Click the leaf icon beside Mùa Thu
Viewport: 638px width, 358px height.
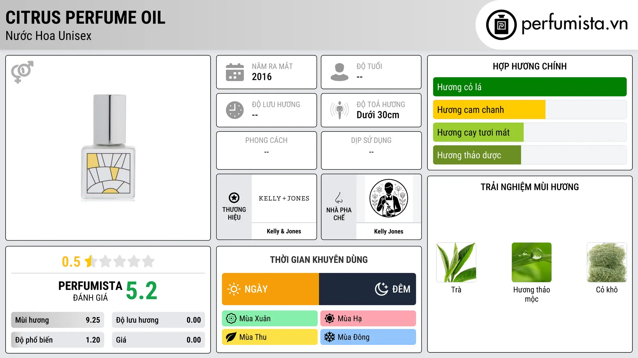231,337
